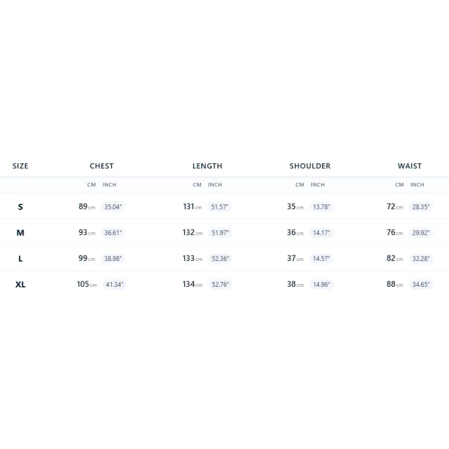The width and height of the screenshot is (449, 449).
Task: Click the 131 cm length value
Action: pos(193,207)
